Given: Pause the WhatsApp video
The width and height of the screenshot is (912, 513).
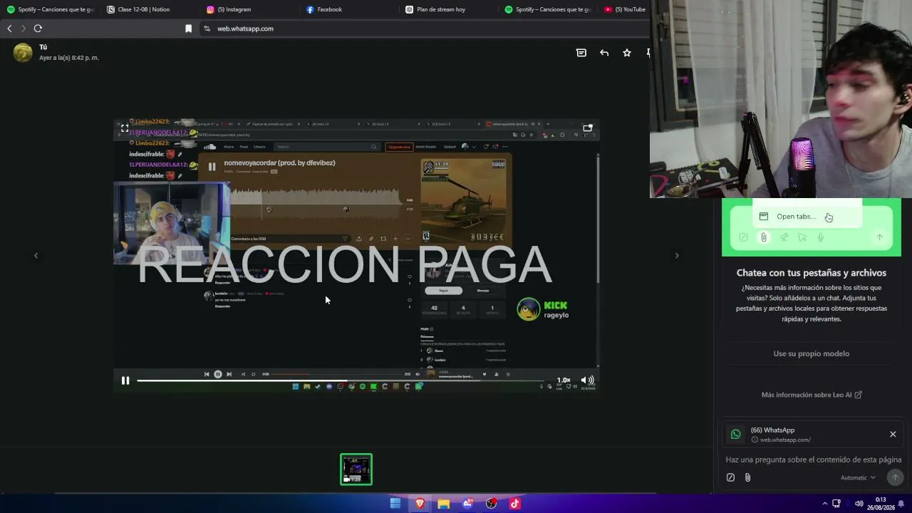Looking at the screenshot, I should 125,380.
